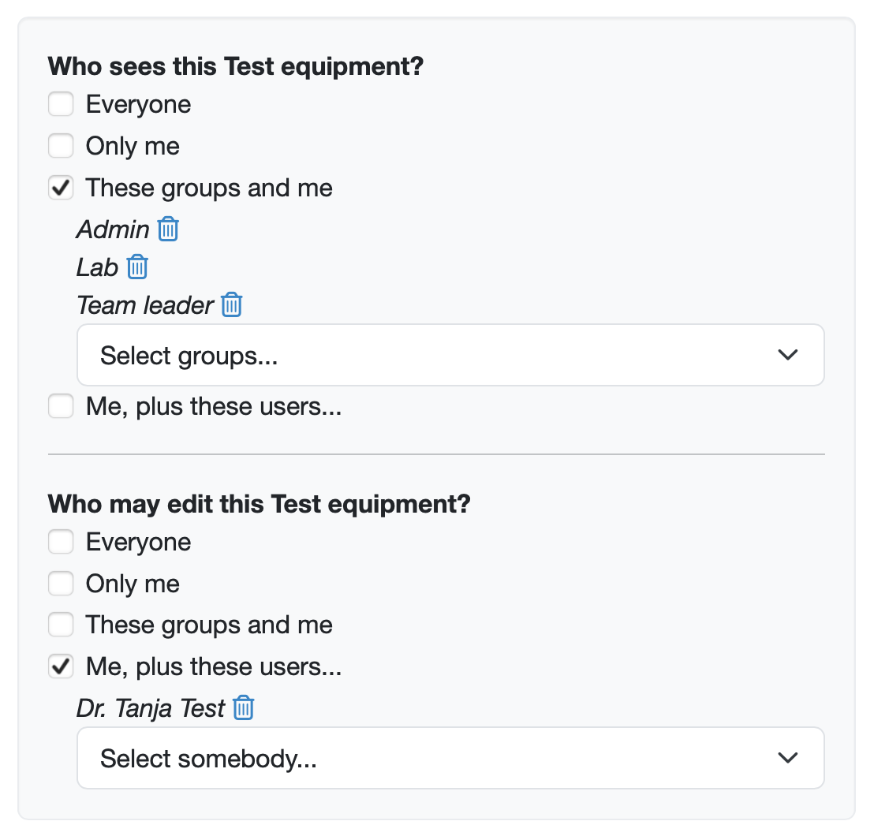Image resolution: width=874 pixels, height=836 pixels.
Task: Check Only me under Who sees section
Action: (61, 146)
